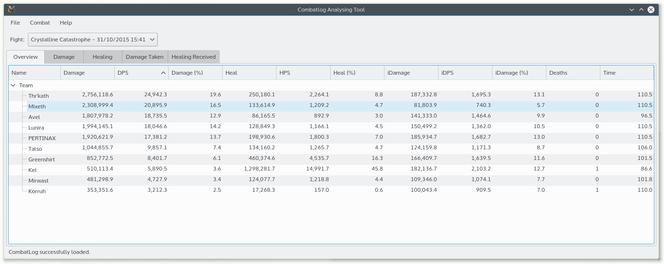The height and width of the screenshot is (264, 664).
Task: Sort by the iDPS column header
Action: (x=465, y=73)
